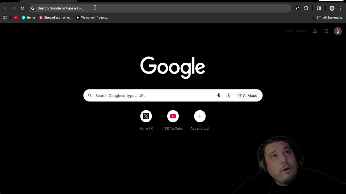Screen dimensions: 346x194
Task: Open the All Bookmarks folder
Action: coord(330,18)
